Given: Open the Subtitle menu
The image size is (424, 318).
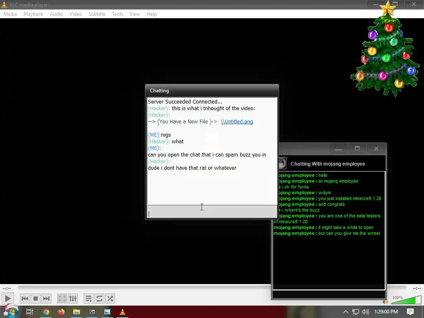Looking at the screenshot, I should (97, 14).
